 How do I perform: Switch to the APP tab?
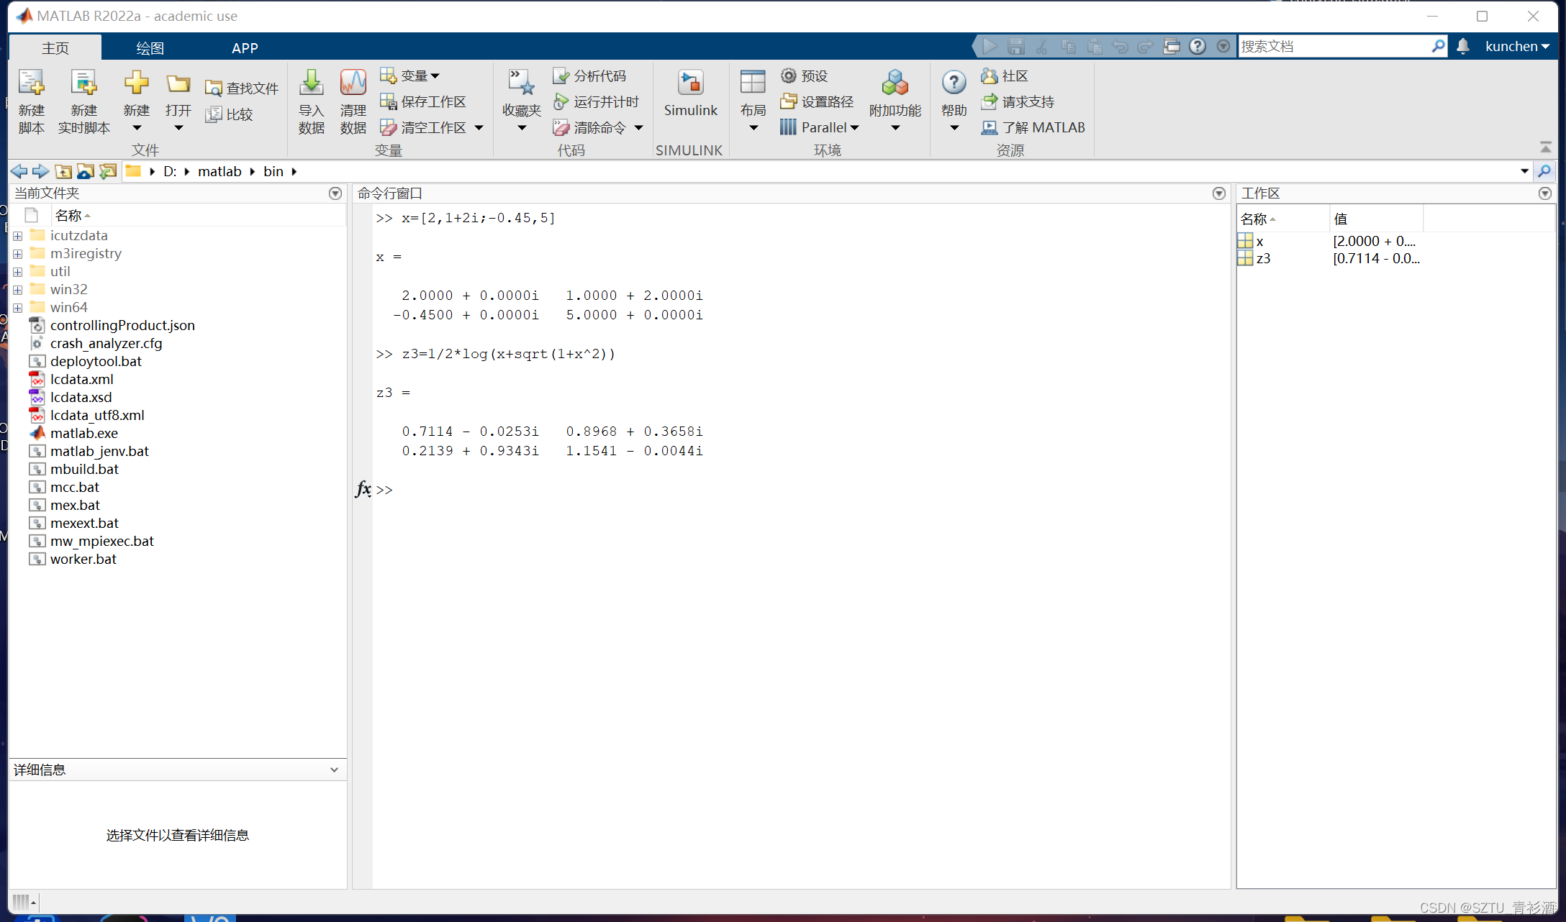click(x=245, y=48)
